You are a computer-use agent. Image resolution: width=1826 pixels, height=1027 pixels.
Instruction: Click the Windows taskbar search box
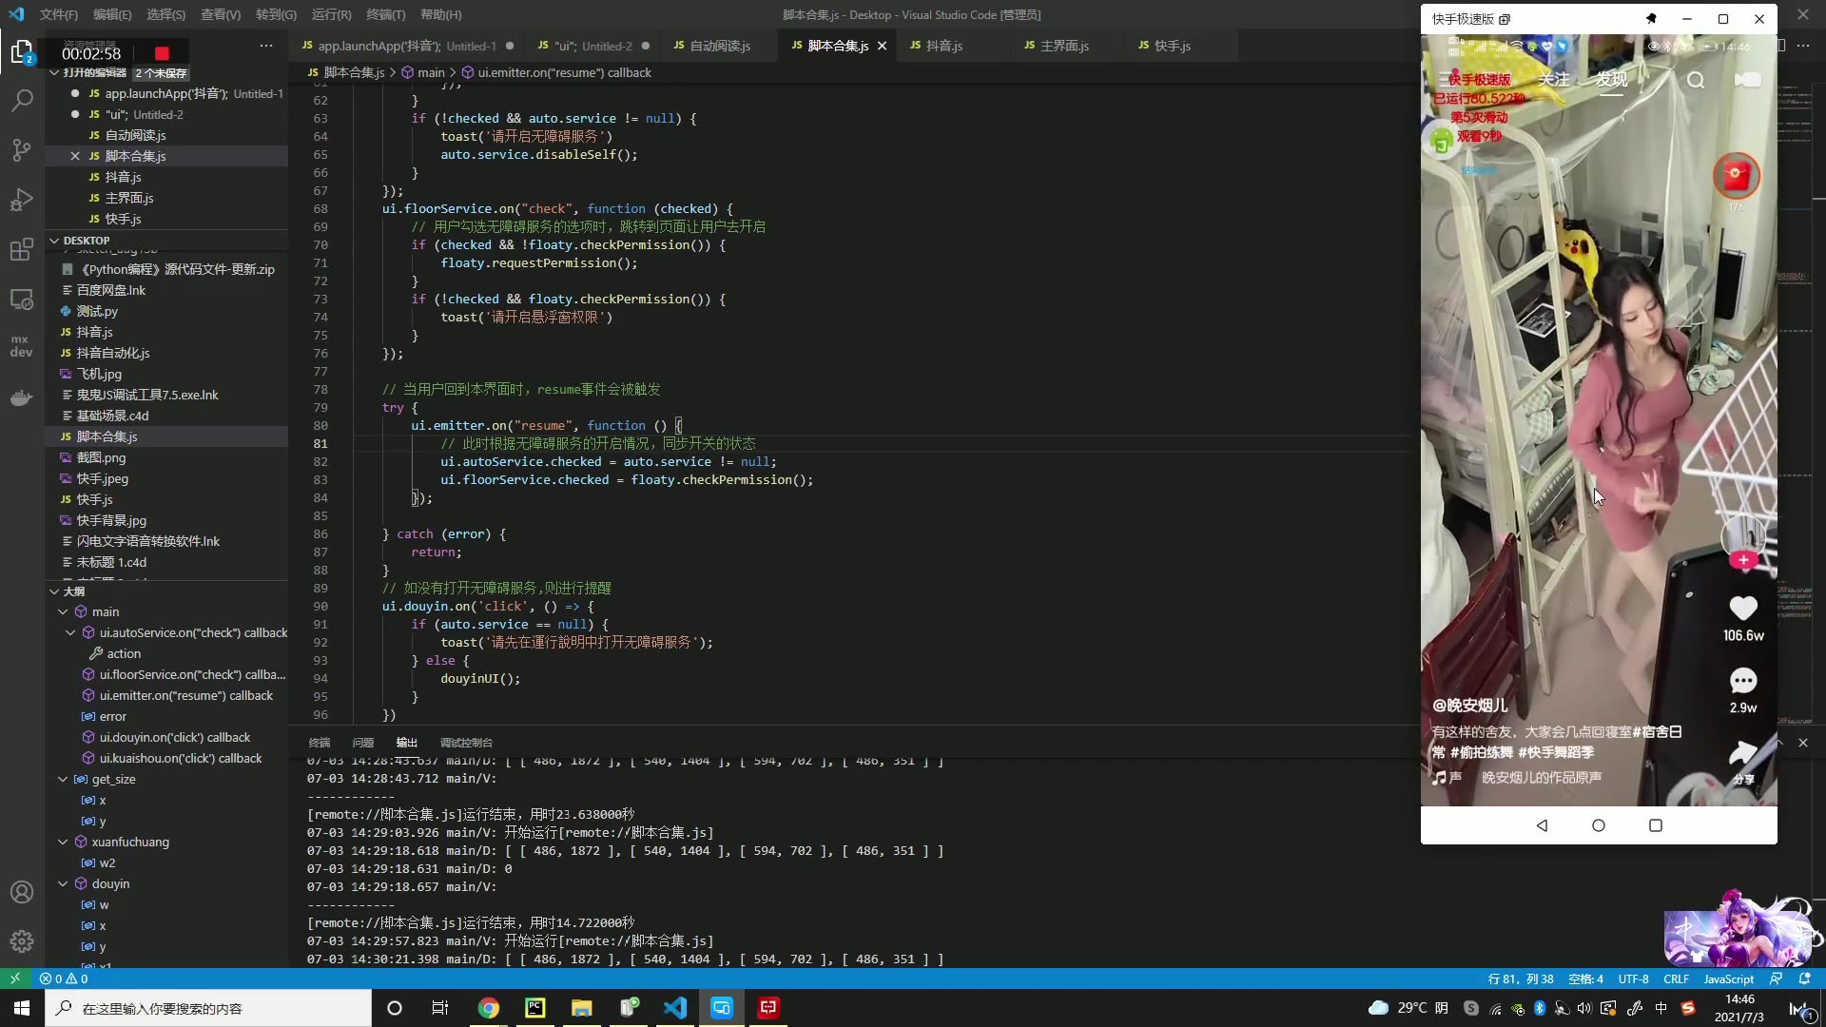click(x=208, y=1008)
